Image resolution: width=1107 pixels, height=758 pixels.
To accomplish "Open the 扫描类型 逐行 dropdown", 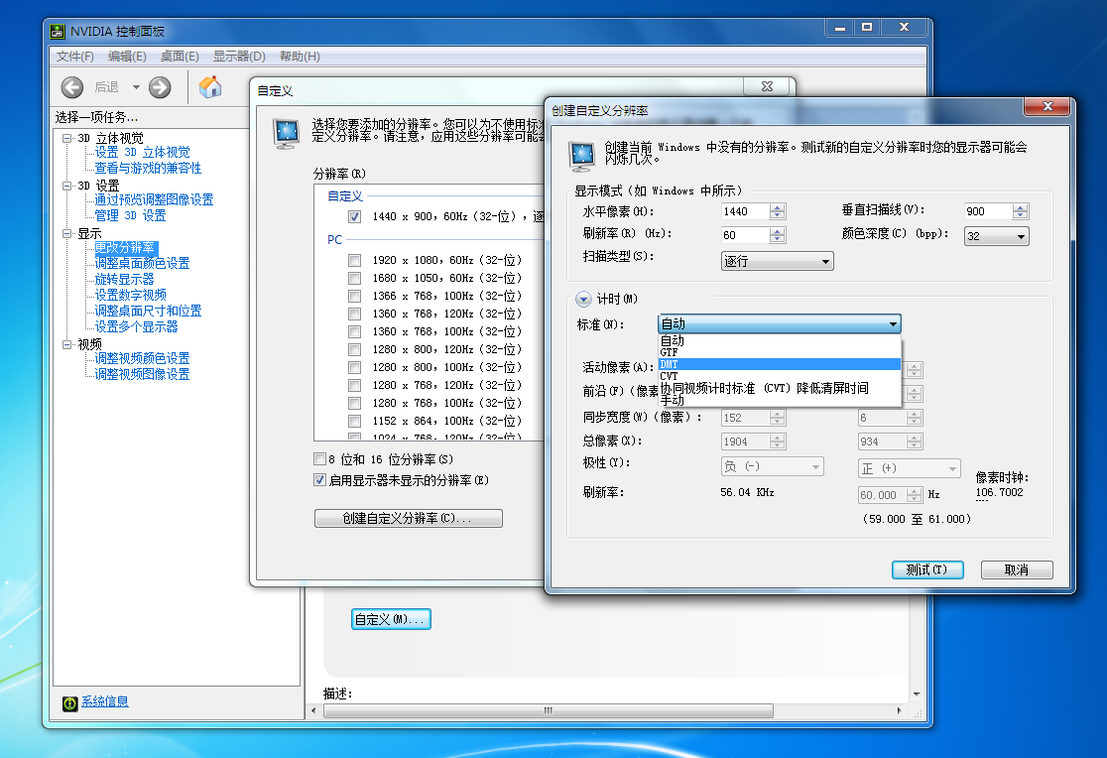I will pyautogui.click(x=778, y=261).
